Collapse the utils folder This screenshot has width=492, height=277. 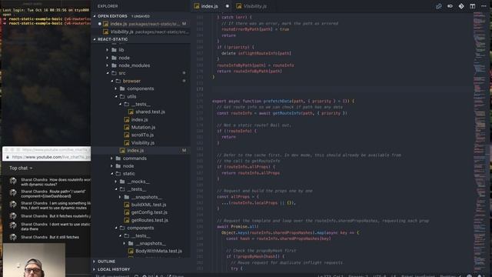click(x=141, y=96)
